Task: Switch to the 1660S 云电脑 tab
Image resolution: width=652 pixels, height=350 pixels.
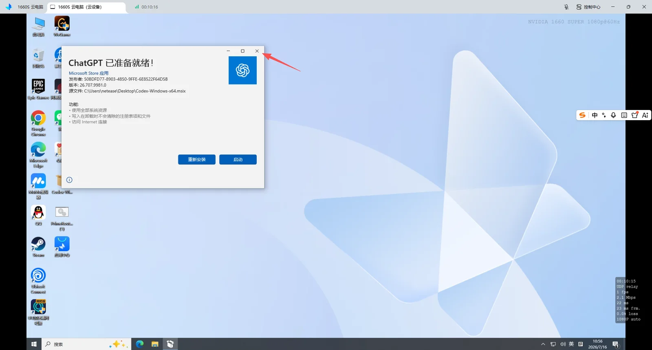Action: (30, 7)
